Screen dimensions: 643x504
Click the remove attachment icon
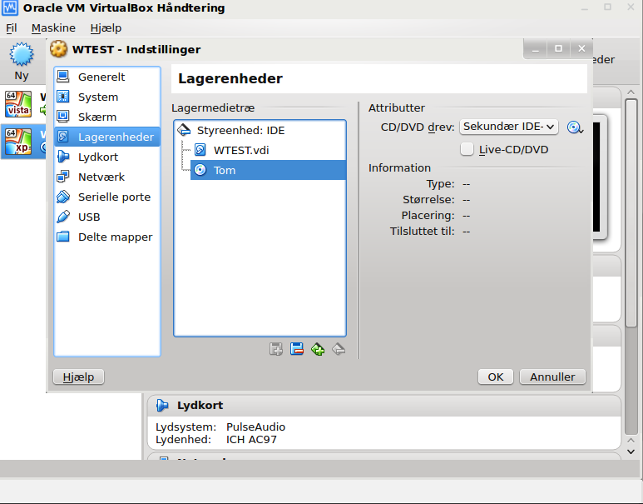coord(339,349)
